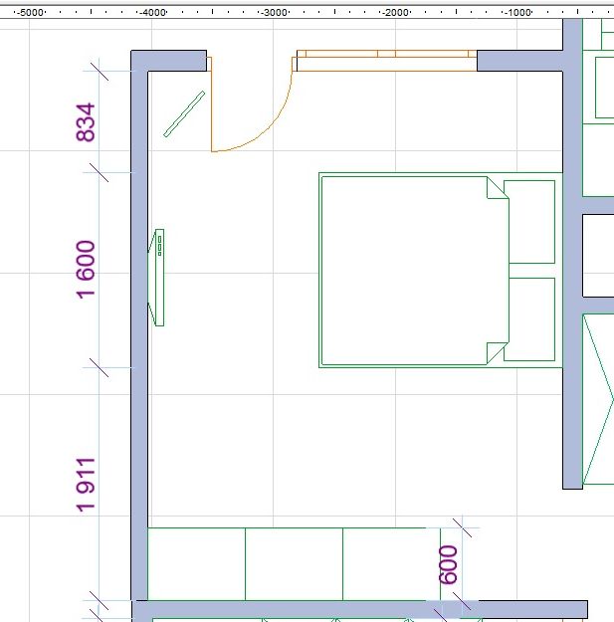This screenshot has width=614, height=622.
Task: Select the third wardrobe section
Action: pyautogui.click(x=391, y=564)
